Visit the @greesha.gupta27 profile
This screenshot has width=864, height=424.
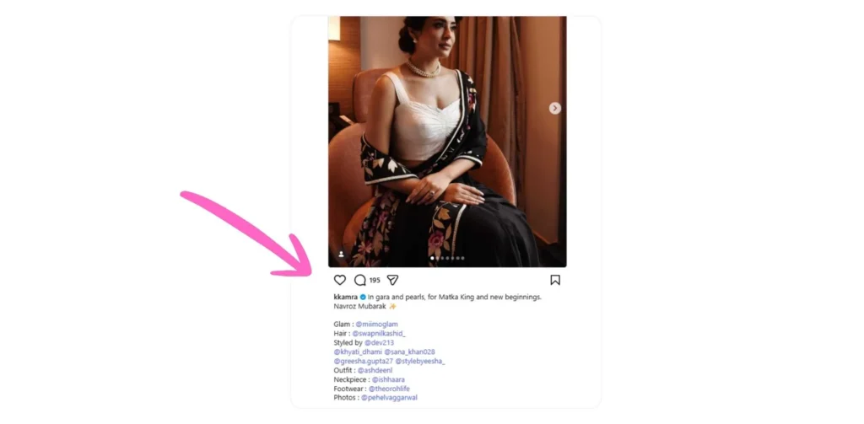(364, 362)
